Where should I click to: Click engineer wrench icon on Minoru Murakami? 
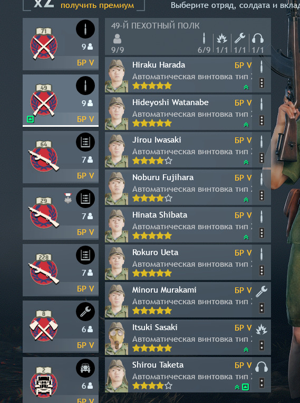click(x=262, y=292)
